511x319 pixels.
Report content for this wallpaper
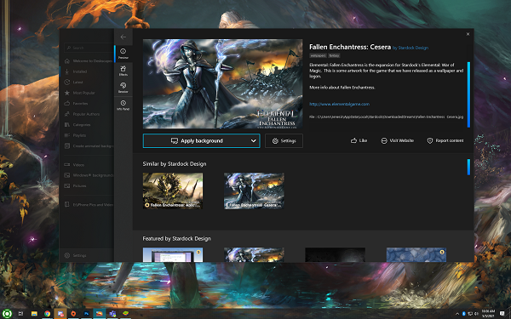click(445, 140)
